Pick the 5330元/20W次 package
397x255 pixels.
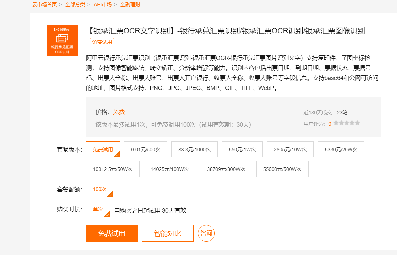341,149
